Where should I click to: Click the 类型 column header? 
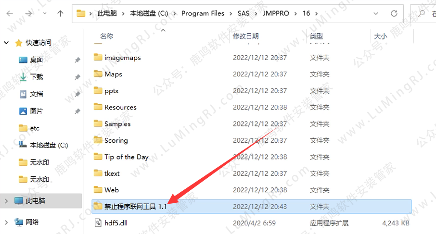(x=316, y=36)
